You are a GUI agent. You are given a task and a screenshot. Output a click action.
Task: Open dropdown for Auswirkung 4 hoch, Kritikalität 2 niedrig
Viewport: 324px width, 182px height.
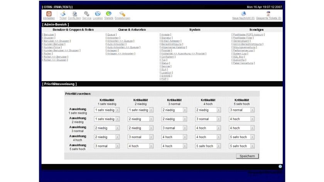pos(140,137)
